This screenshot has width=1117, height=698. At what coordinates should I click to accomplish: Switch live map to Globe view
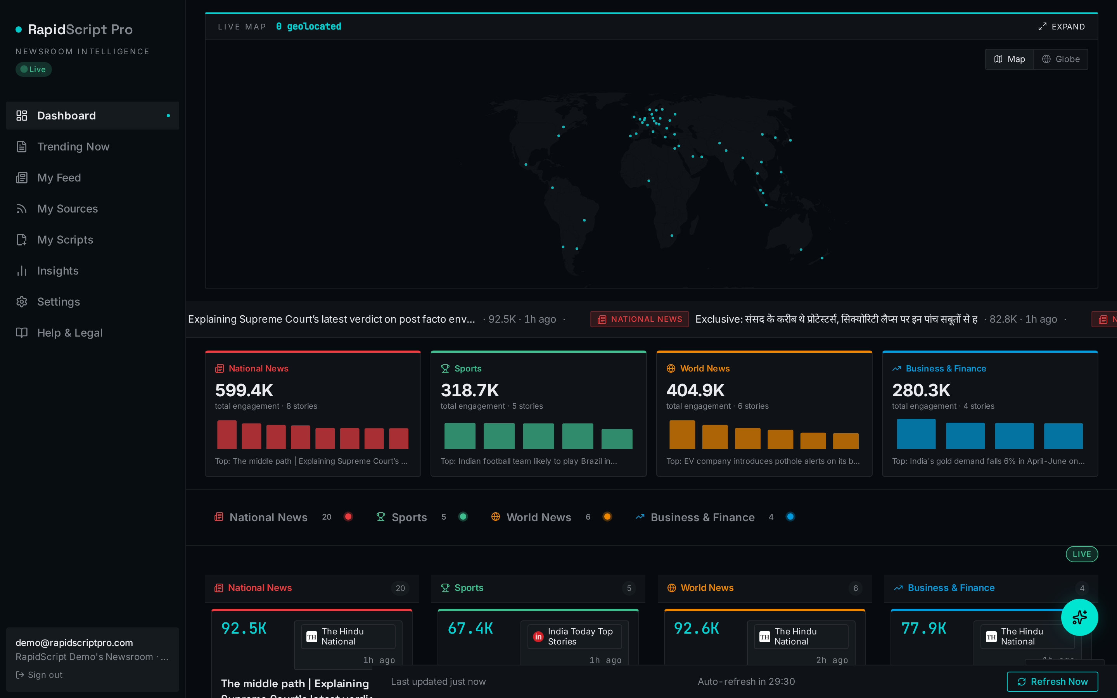coord(1061,59)
